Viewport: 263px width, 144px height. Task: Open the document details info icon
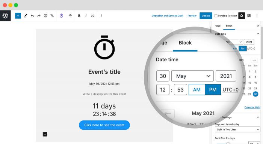tap(45, 16)
